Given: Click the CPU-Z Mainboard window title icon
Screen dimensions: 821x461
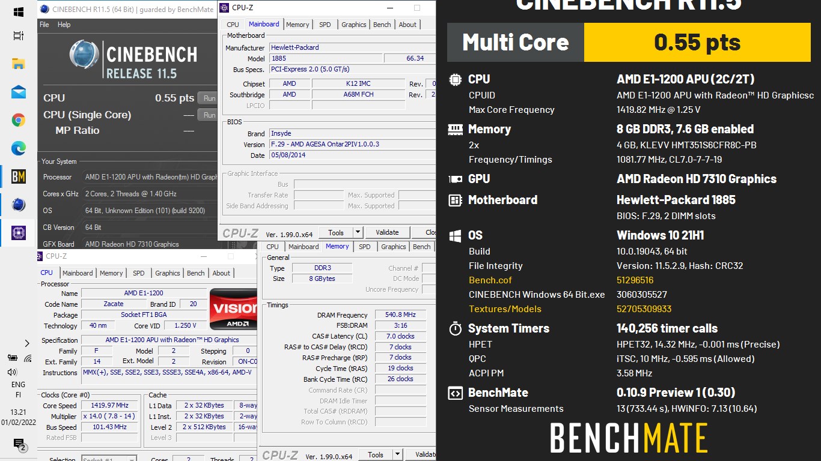Looking at the screenshot, I should (224, 8).
